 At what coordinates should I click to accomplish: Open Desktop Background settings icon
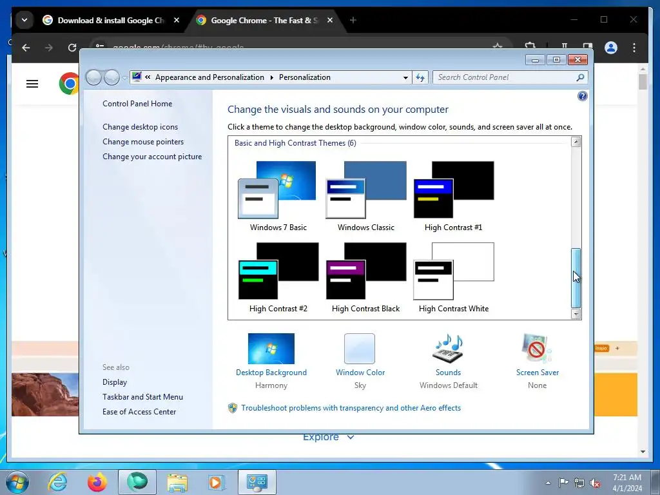click(x=271, y=349)
